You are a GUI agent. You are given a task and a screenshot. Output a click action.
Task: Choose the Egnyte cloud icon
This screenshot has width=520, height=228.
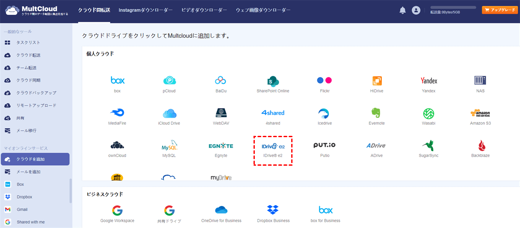pyautogui.click(x=221, y=146)
